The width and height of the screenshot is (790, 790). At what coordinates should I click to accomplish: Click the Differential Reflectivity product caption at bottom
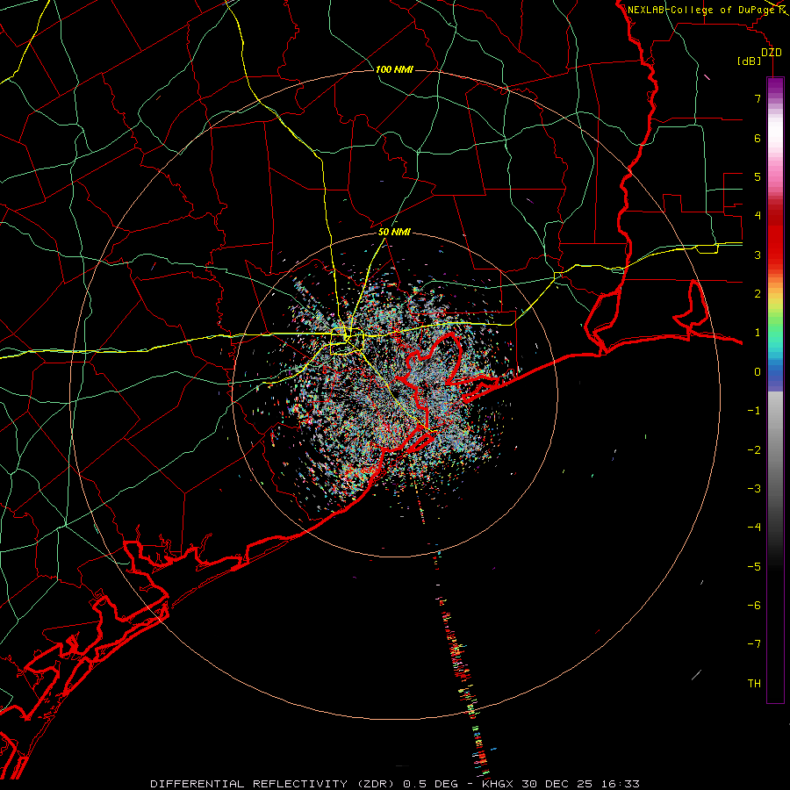point(394,784)
